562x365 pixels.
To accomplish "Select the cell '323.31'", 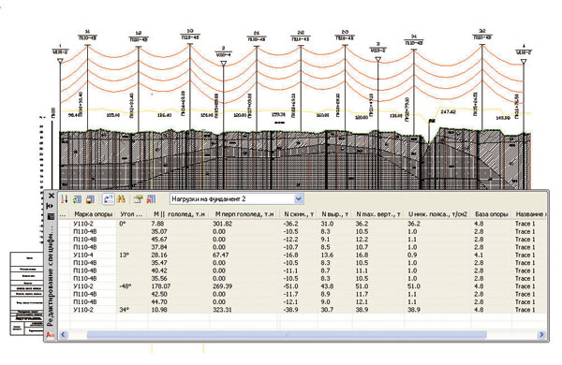I will [x=223, y=310].
